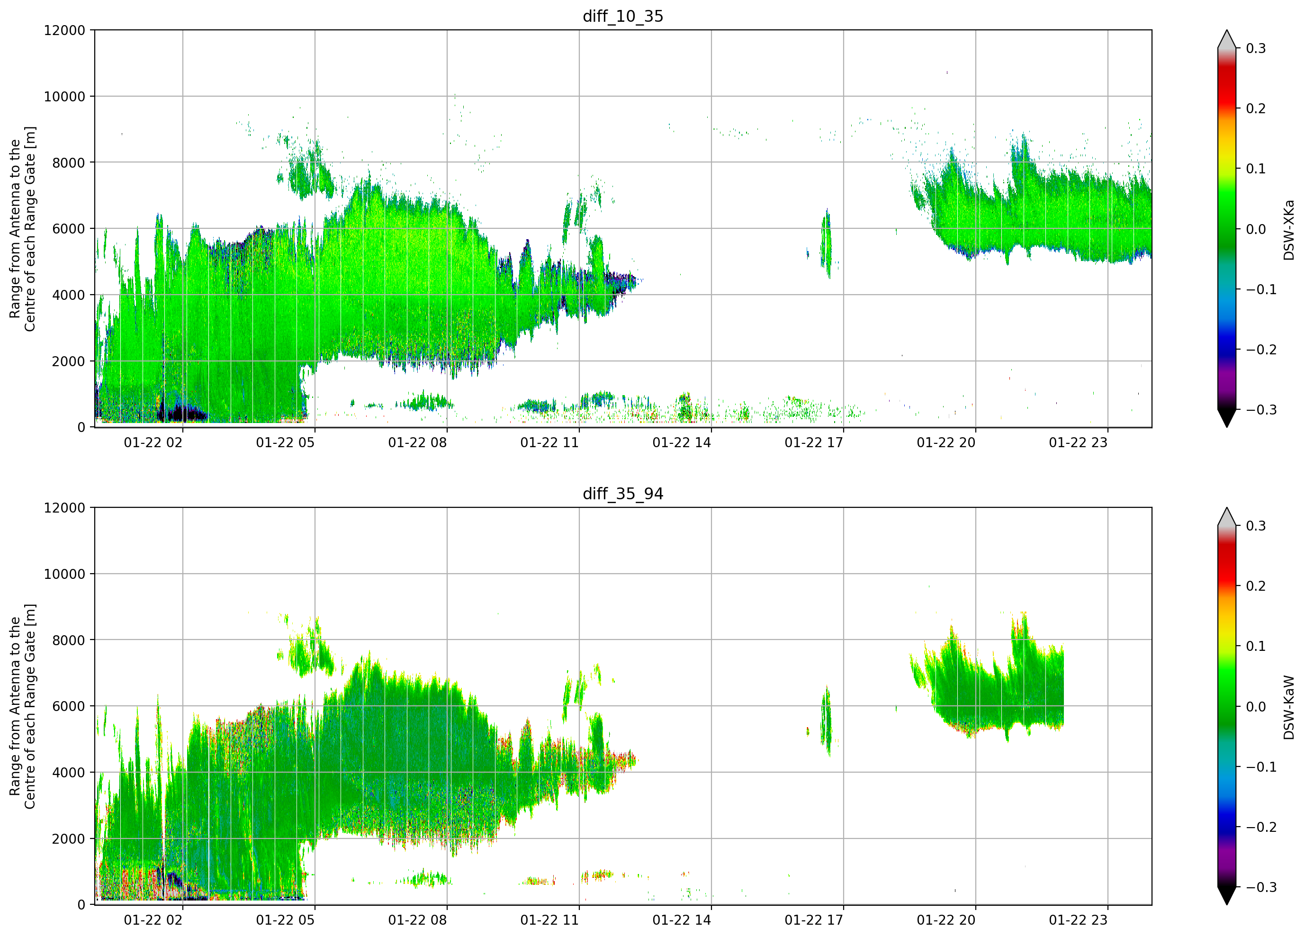1305x937 pixels.
Task: Click the grey upper arrow of DSW-KaW colorbar
Action: pos(1227,517)
